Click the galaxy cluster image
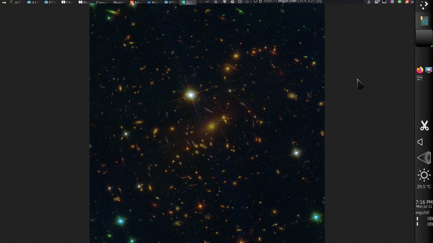Viewport: 433px width, 243px height. pyautogui.click(x=207, y=123)
